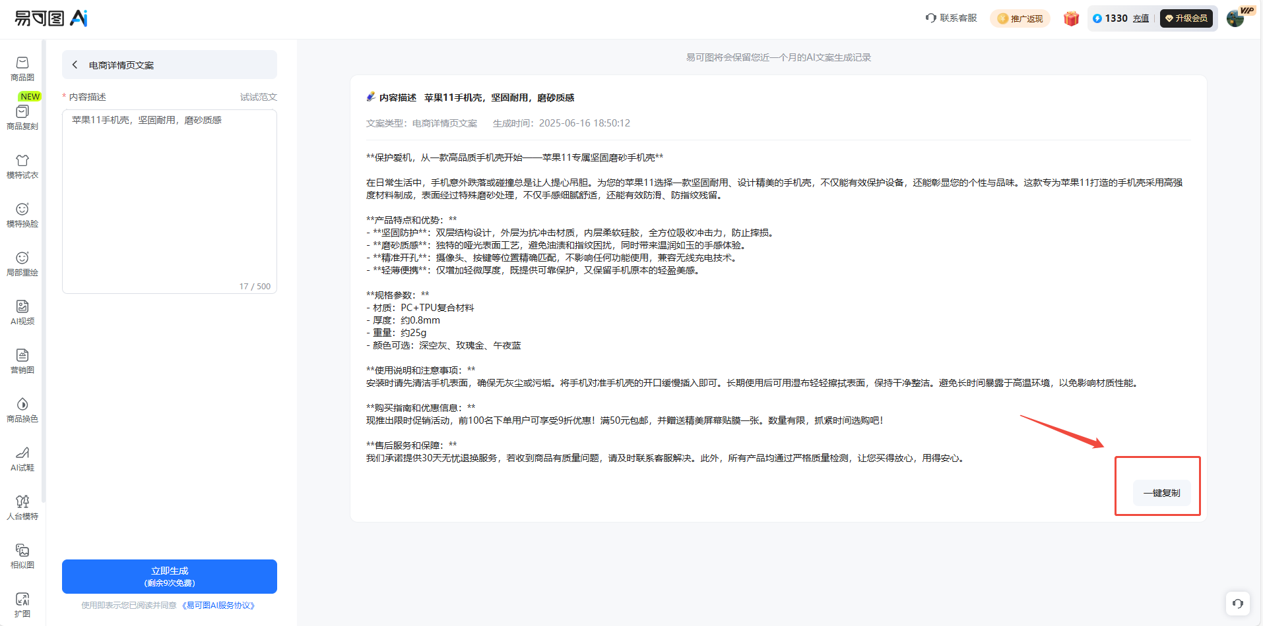Click the line 重量：约25g
This screenshot has width=1263, height=626.
point(397,333)
